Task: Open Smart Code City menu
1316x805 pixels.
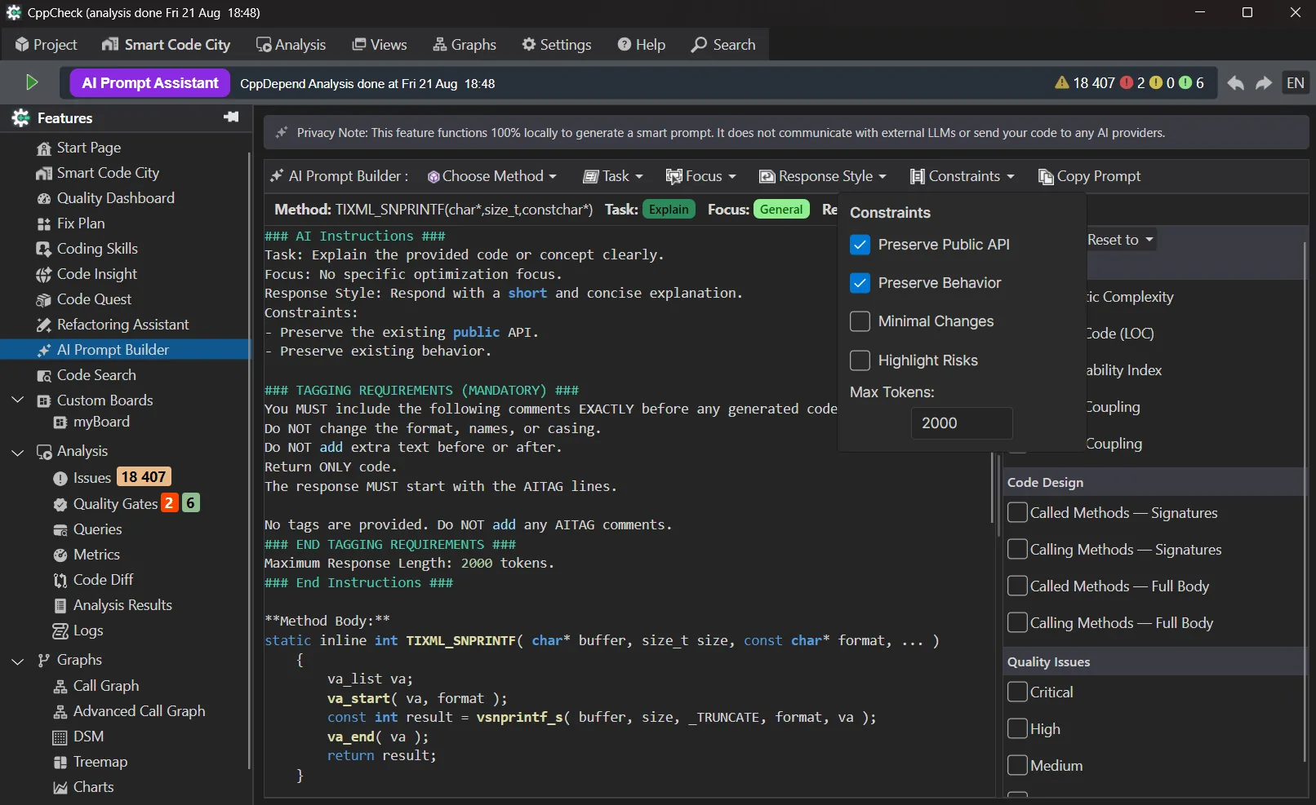Action: [x=166, y=45]
